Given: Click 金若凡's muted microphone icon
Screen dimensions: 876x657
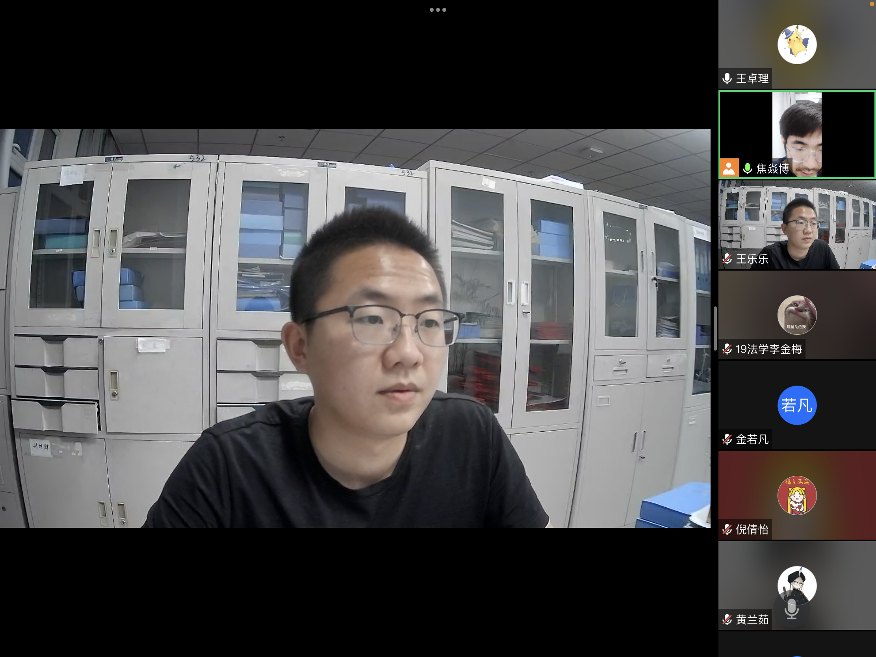Looking at the screenshot, I should click(727, 439).
